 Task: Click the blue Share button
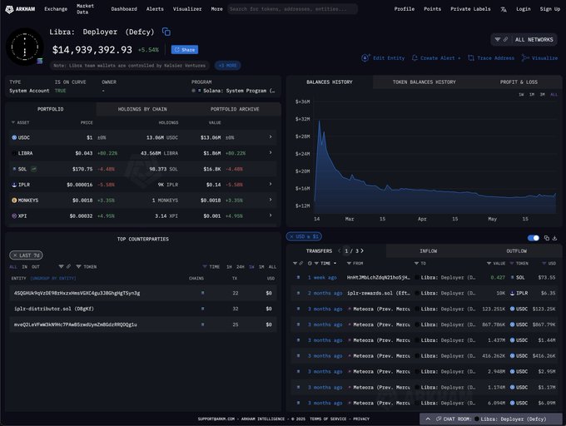click(x=185, y=50)
